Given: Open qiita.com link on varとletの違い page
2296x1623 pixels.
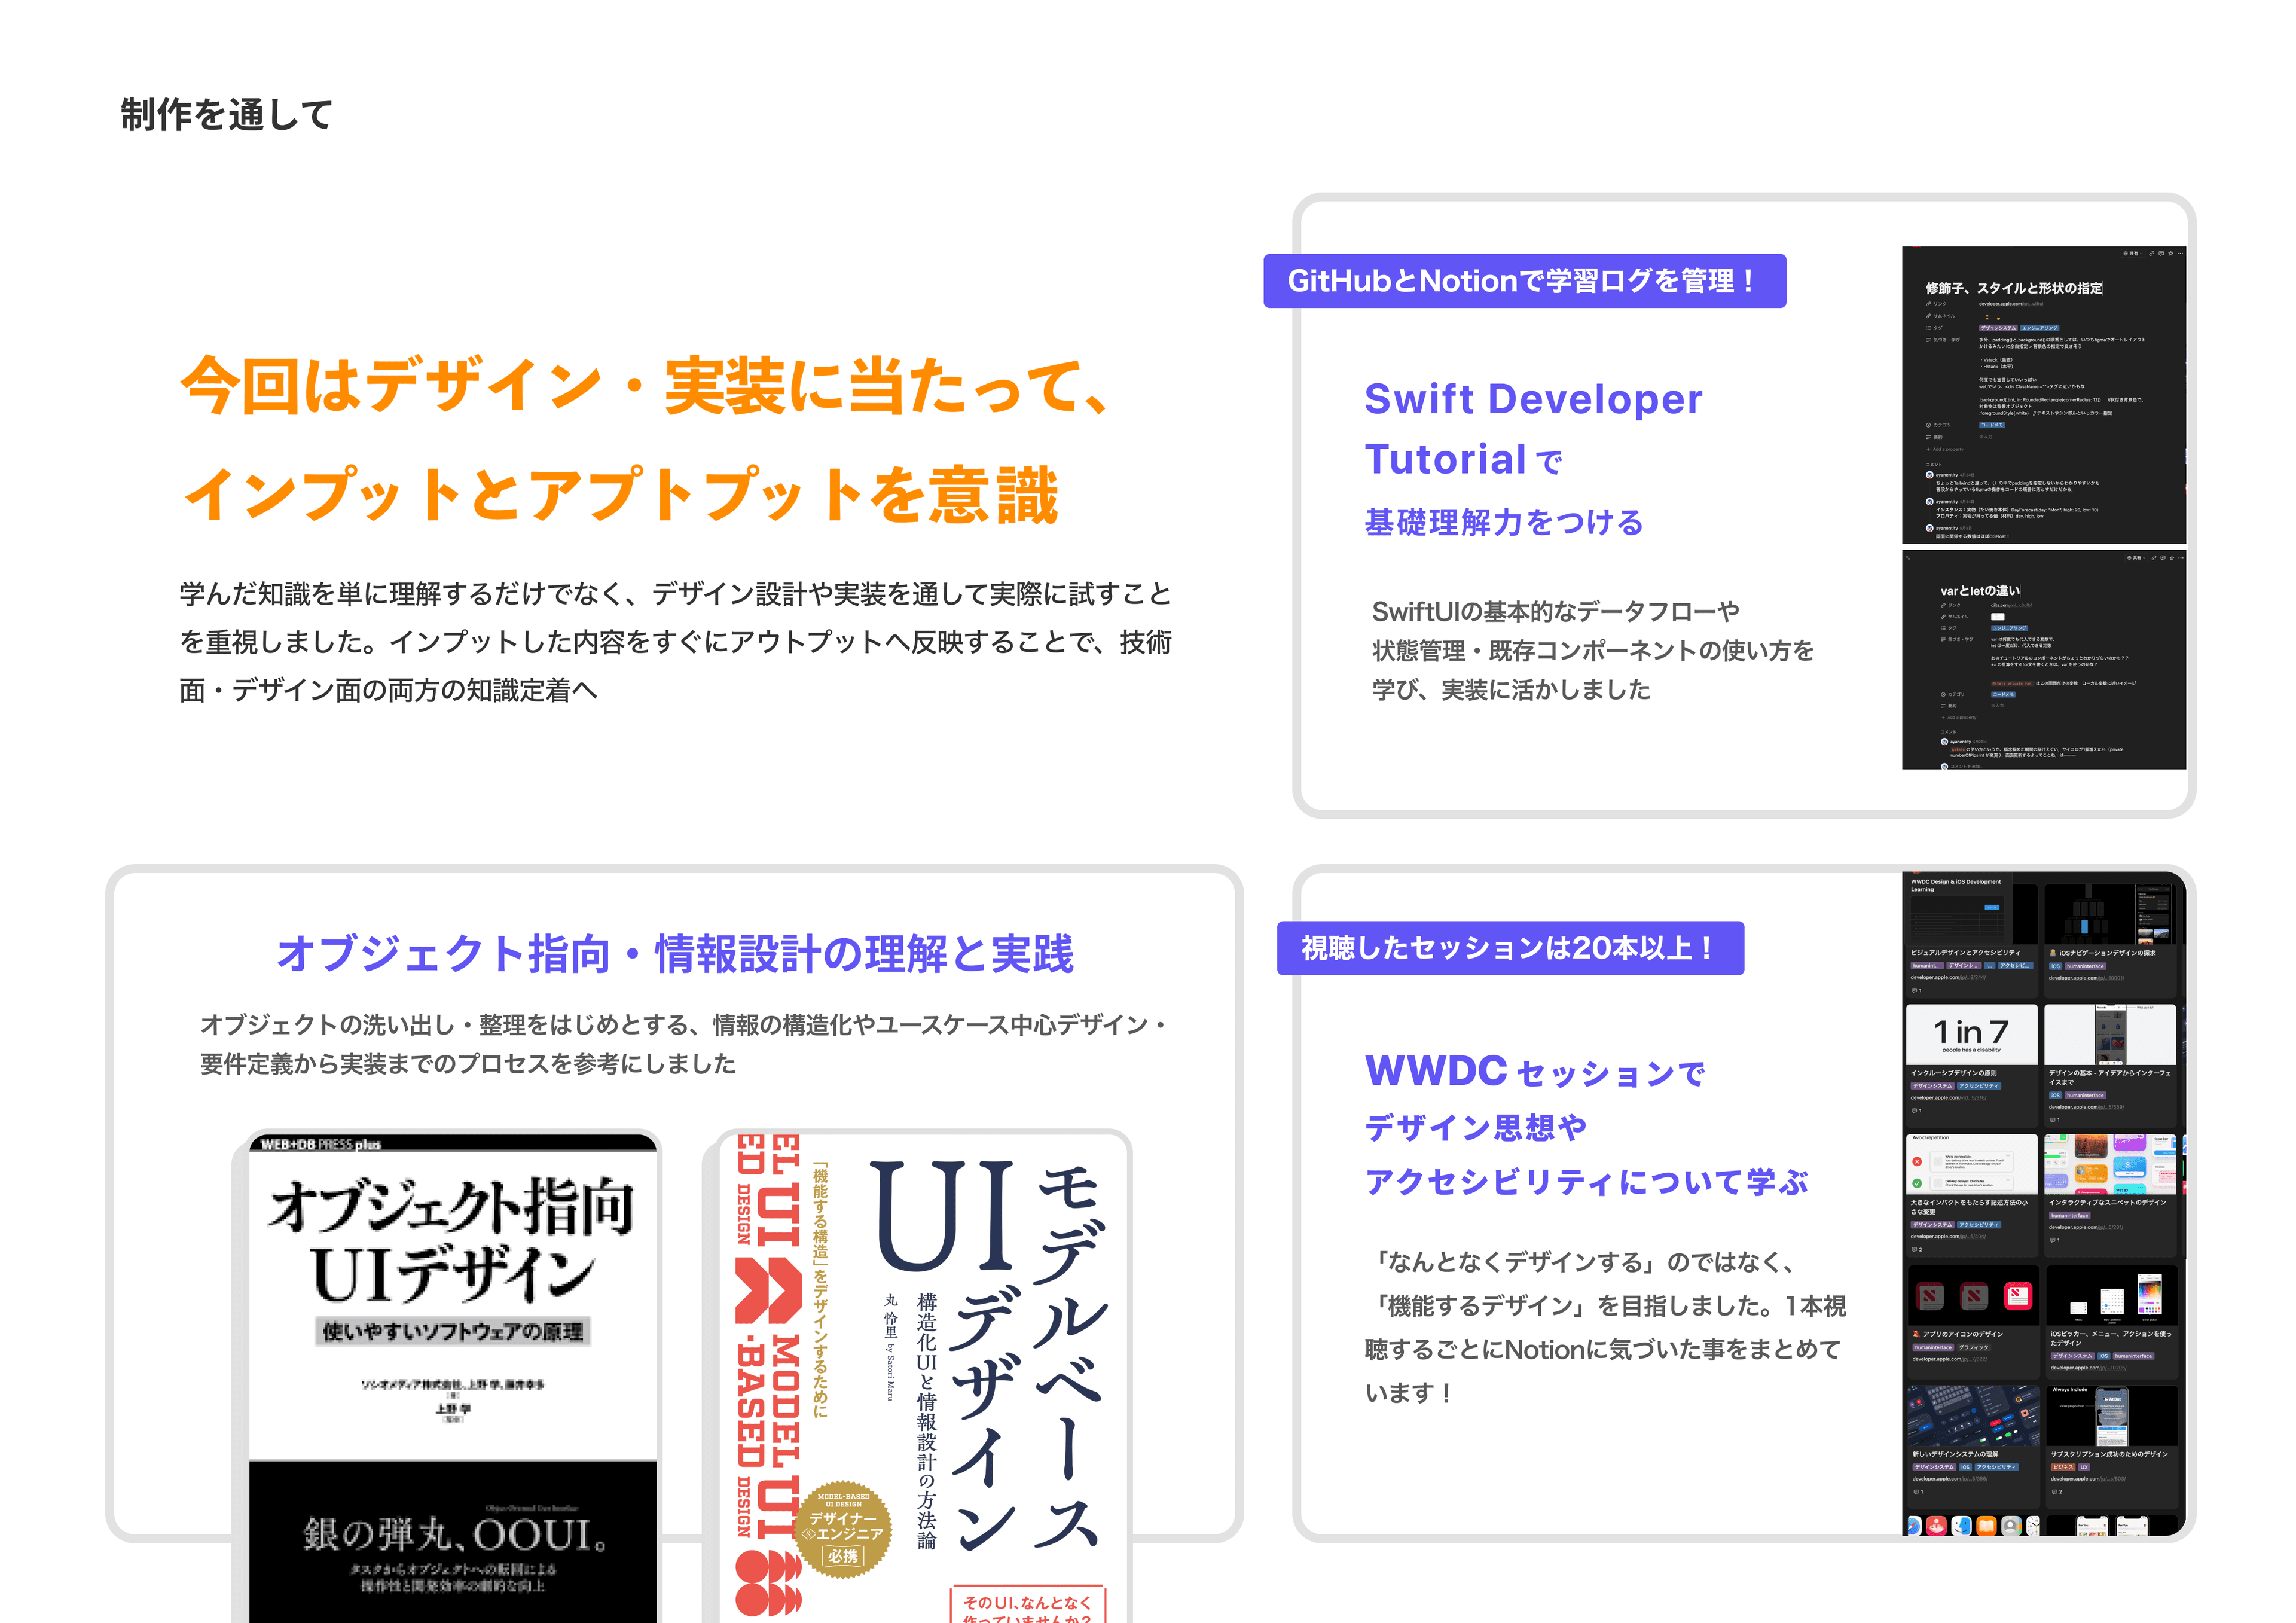Looking at the screenshot, I should [x=2011, y=605].
